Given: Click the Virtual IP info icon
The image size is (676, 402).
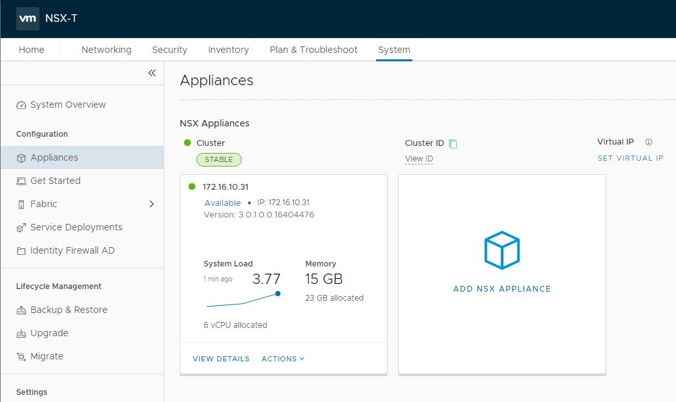Looking at the screenshot, I should [x=649, y=142].
